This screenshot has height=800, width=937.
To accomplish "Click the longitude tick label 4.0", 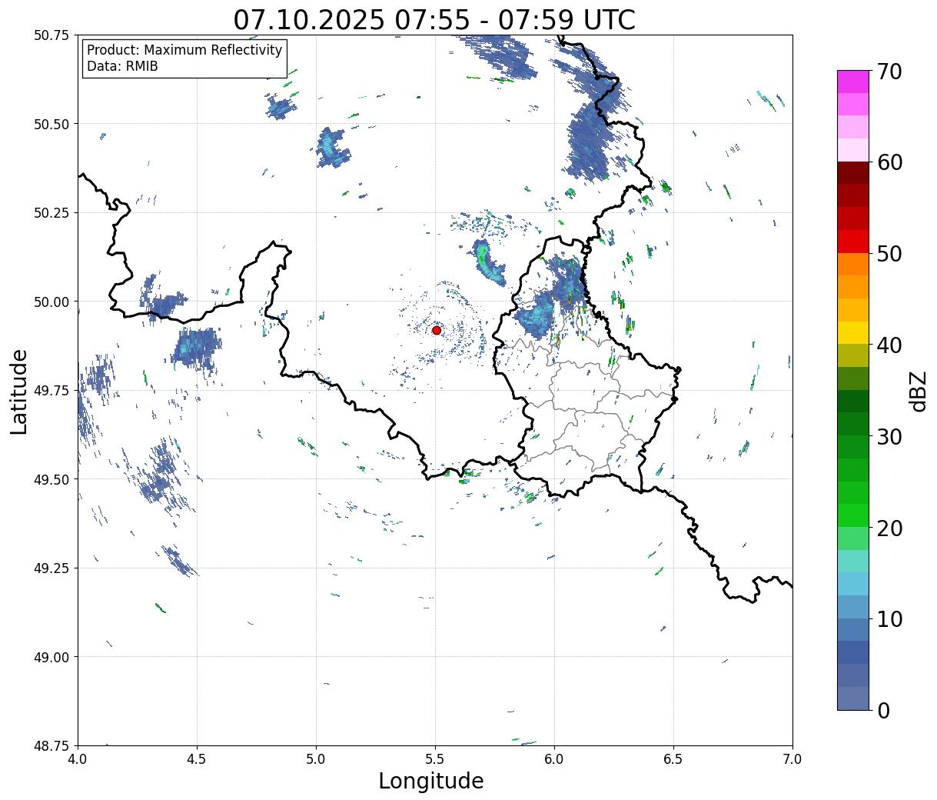I will tap(78, 758).
